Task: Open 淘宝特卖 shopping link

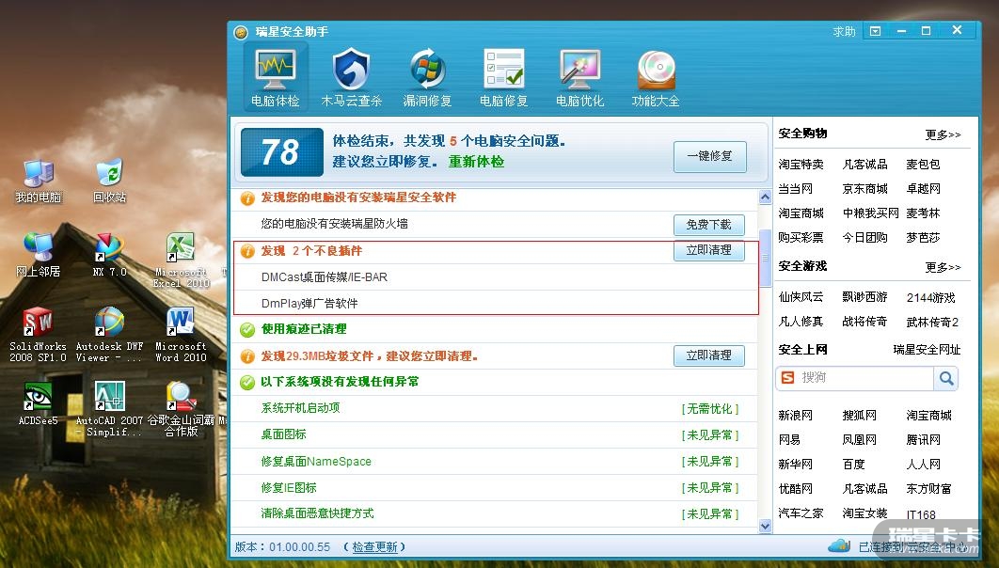Action: (801, 165)
